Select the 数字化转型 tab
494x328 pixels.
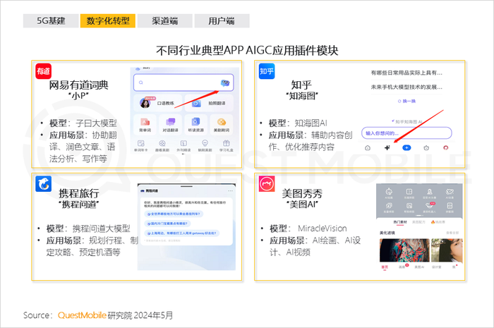108,20
